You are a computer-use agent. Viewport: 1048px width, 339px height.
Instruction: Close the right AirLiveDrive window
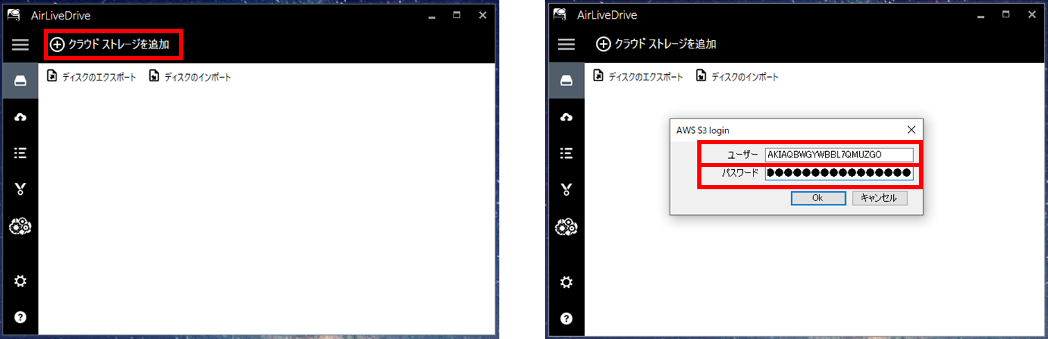tap(1031, 15)
